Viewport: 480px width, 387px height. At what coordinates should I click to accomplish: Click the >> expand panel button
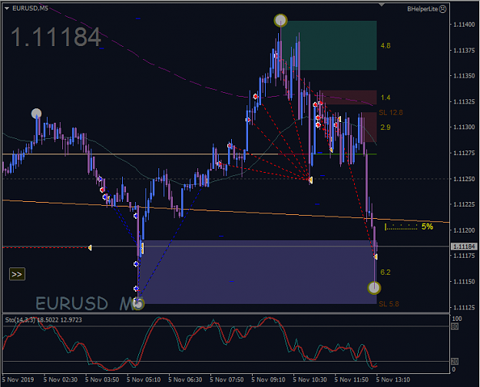pos(17,274)
